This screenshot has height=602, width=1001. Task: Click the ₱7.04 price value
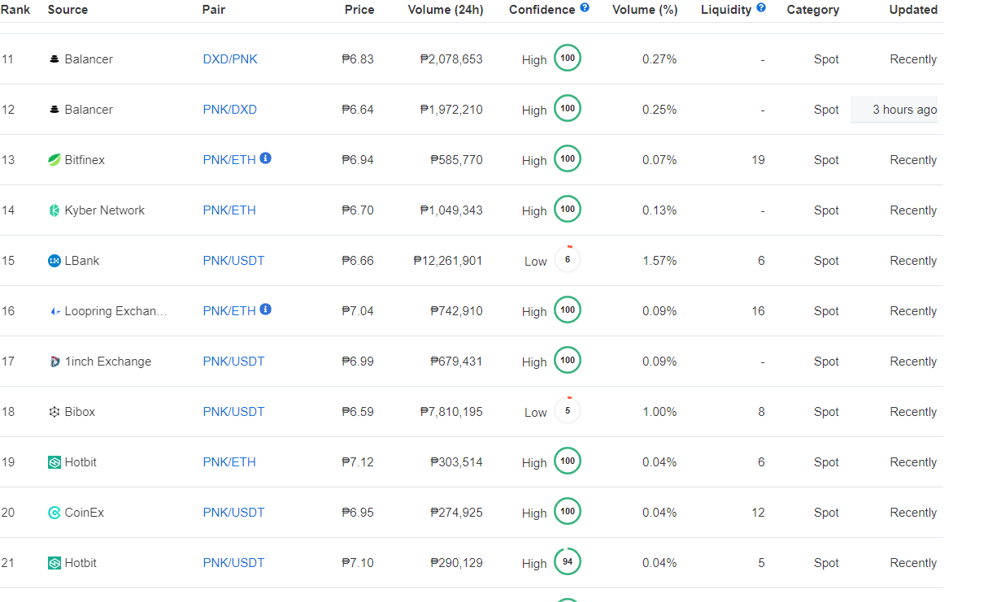tap(358, 311)
